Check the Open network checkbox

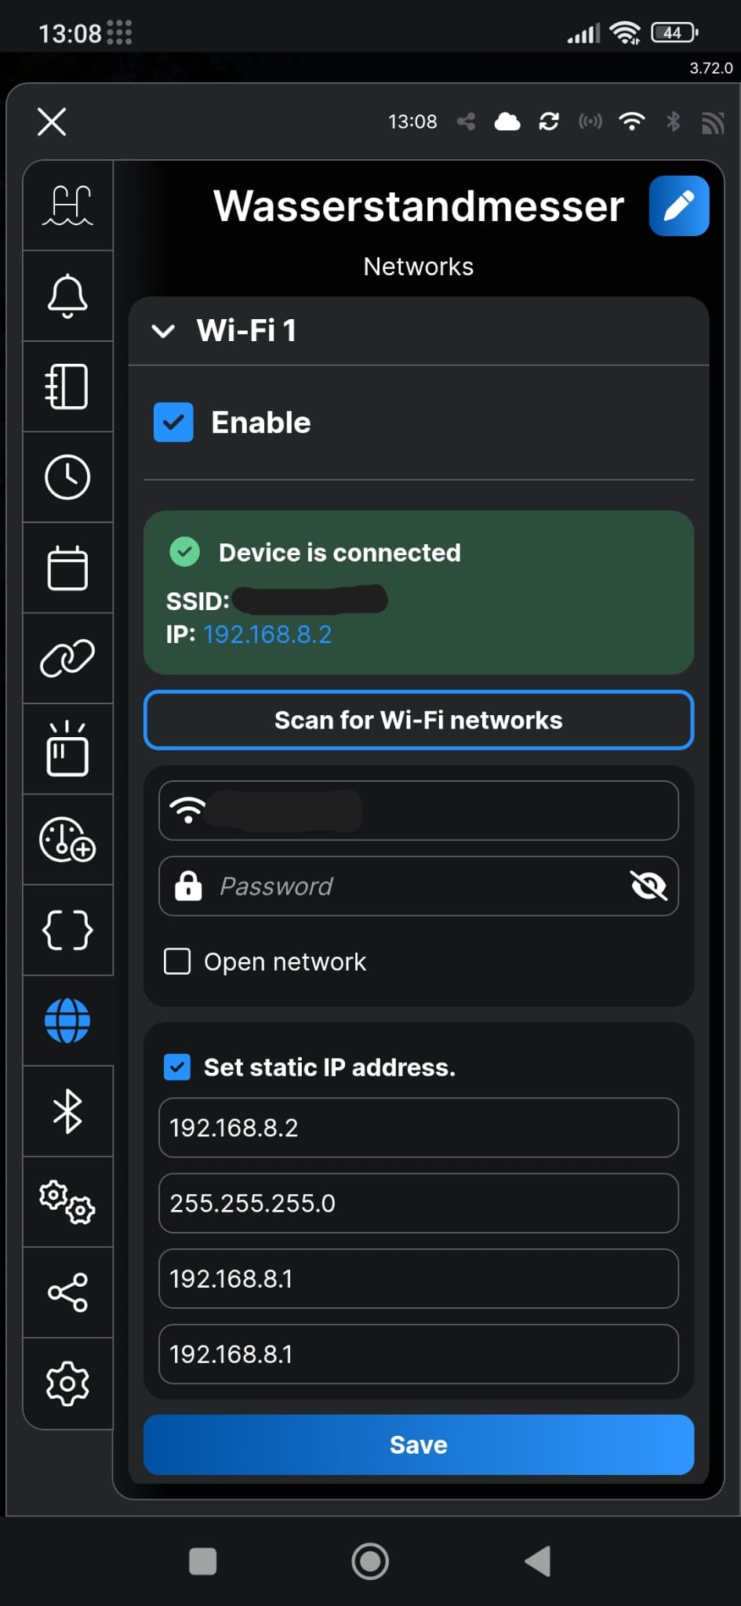pos(177,961)
